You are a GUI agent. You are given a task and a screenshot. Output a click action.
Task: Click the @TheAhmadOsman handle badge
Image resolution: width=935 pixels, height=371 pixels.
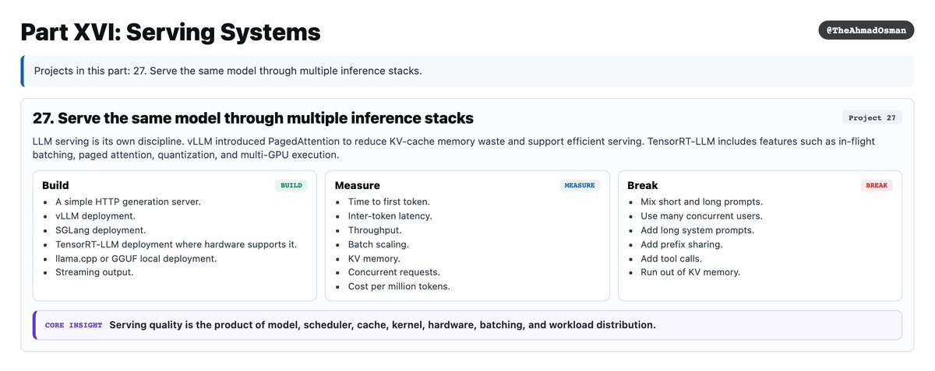tap(866, 30)
